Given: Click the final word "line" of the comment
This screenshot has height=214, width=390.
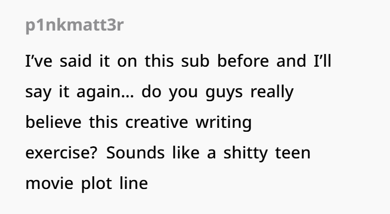Looking at the screenshot, I should tap(134, 183).
